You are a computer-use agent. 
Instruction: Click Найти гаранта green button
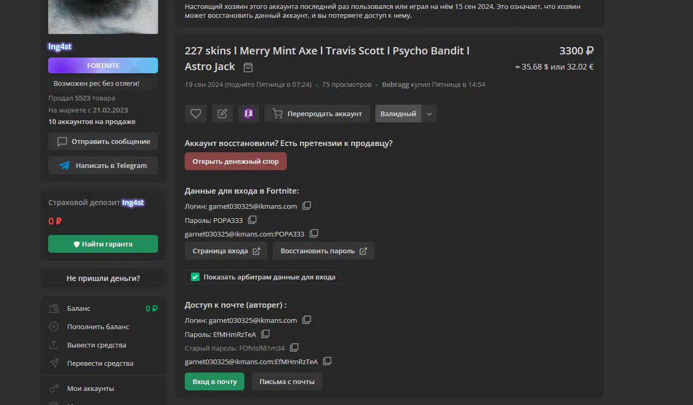(x=103, y=244)
